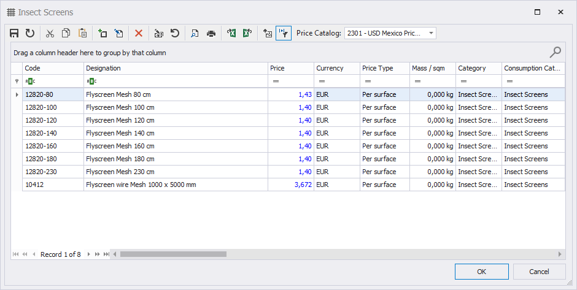
Task: Click the Paste clipboard icon
Action: [82, 34]
